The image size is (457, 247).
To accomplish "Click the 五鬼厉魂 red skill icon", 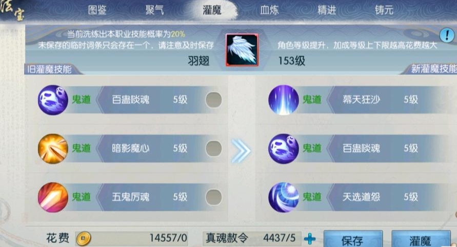I will pyautogui.click(x=53, y=197).
